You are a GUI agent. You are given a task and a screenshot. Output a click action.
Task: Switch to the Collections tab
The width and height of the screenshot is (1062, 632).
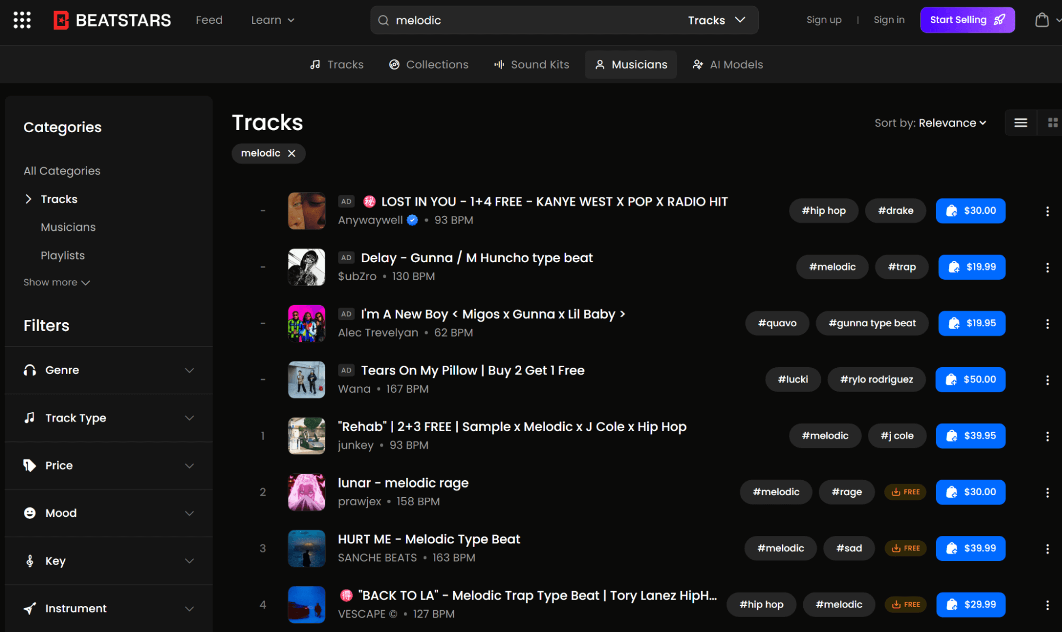click(x=429, y=65)
